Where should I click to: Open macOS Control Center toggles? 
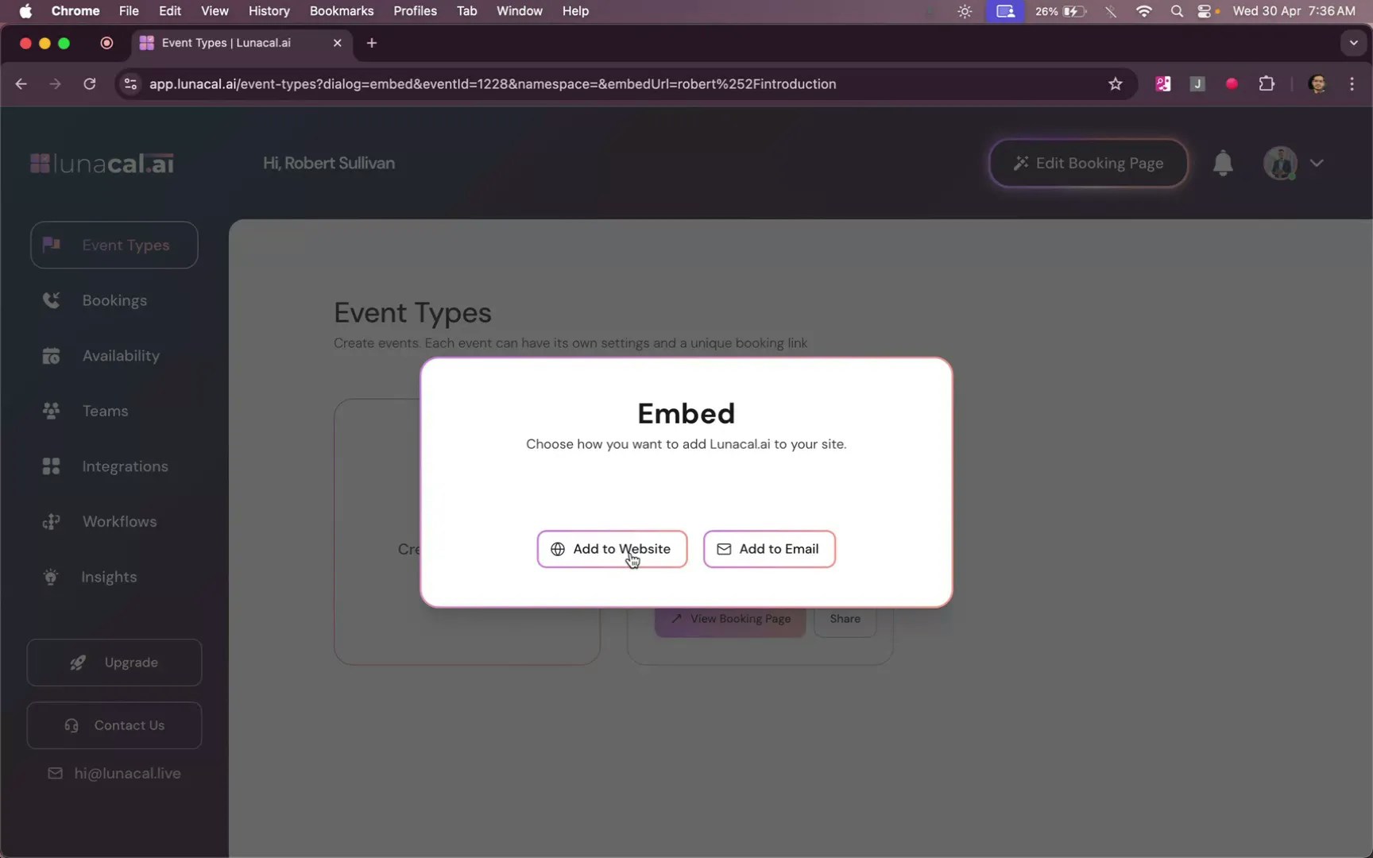click(1205, 11)
